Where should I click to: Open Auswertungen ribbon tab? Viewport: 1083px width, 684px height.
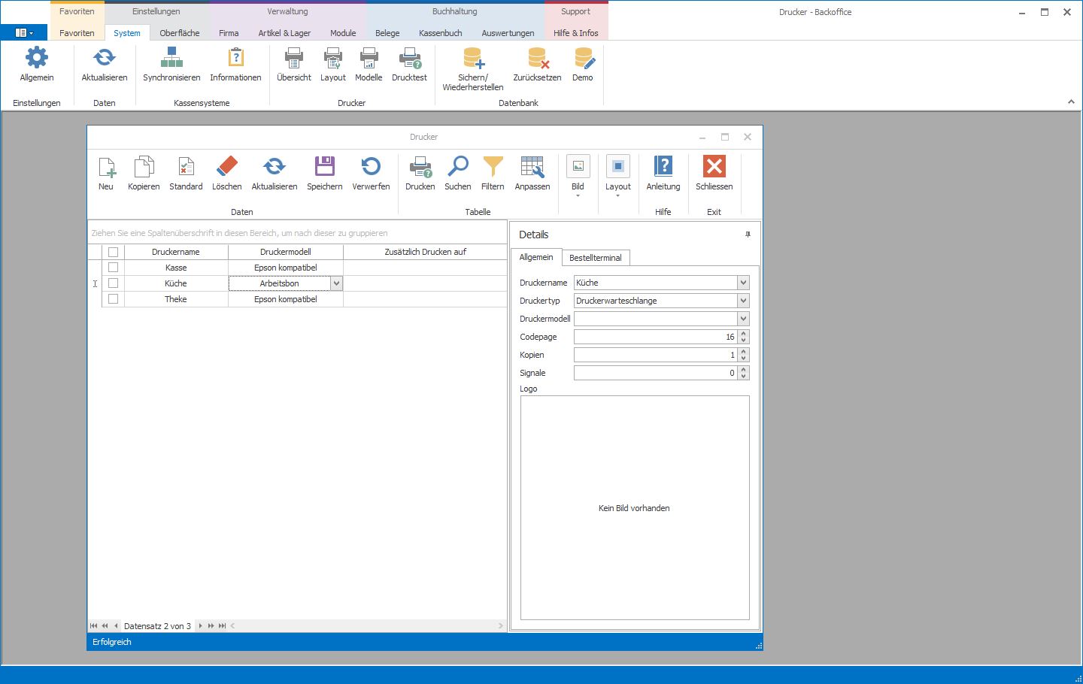[x=508, y=33]
